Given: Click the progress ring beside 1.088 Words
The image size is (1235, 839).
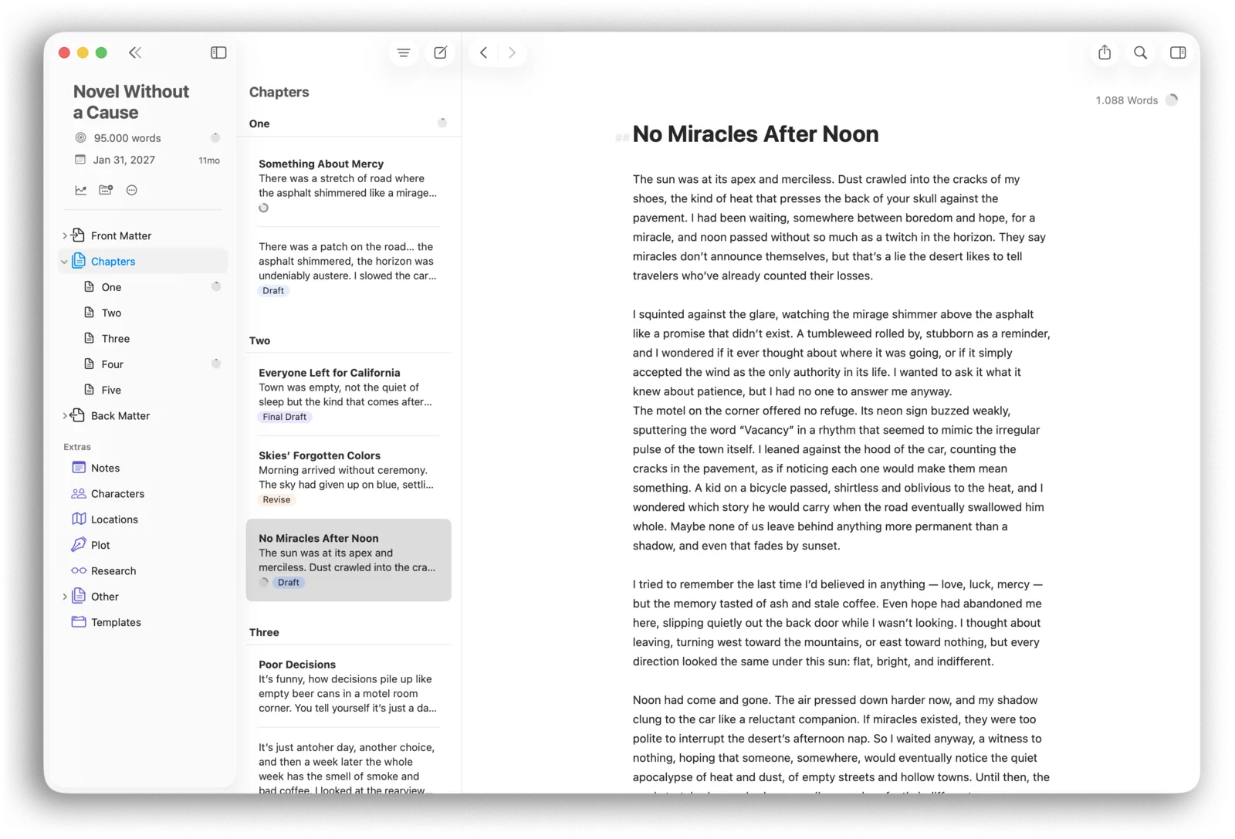Looking at the screenshot, I should [x=1172, y=100].
